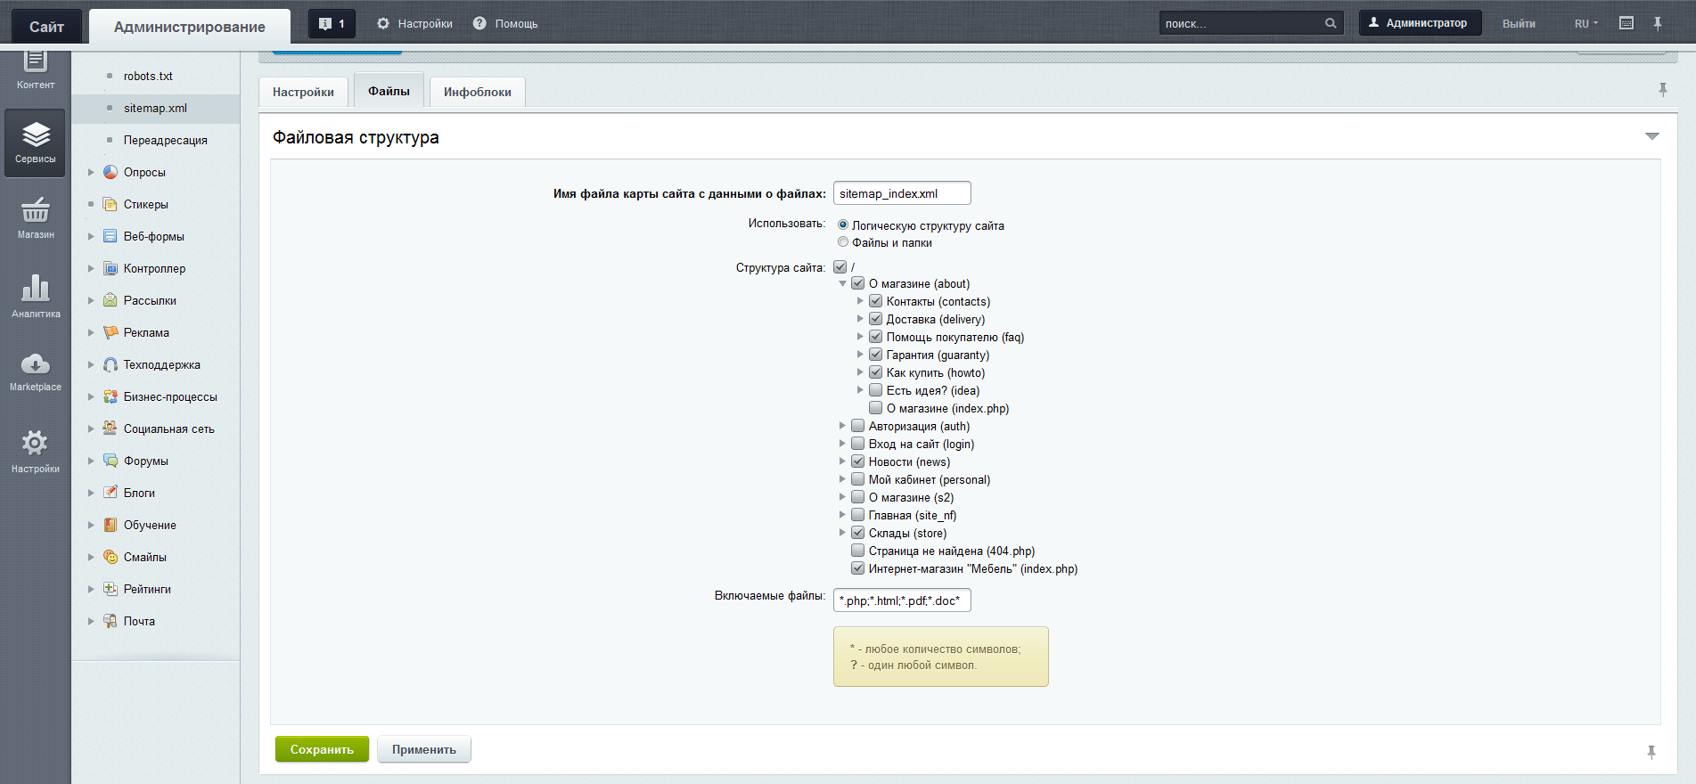This screenshot has height=784, width=1696.
Task: Click the Рейтинги icon
Action: [x=111, y=589]
